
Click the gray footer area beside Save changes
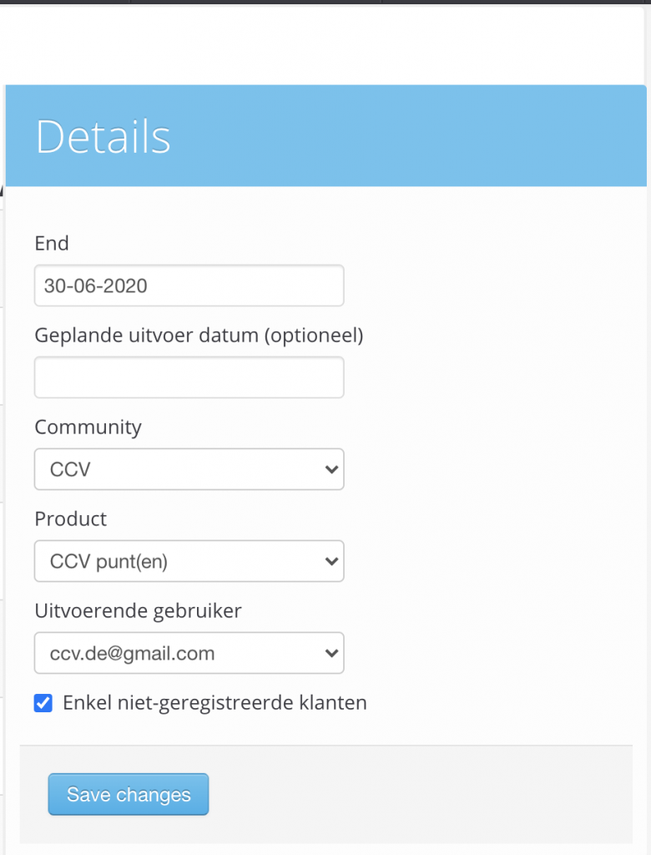420,795
